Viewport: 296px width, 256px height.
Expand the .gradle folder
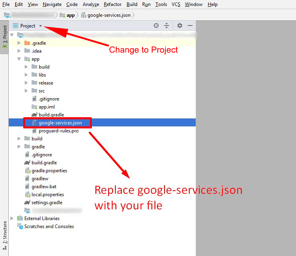coord(19,43)
